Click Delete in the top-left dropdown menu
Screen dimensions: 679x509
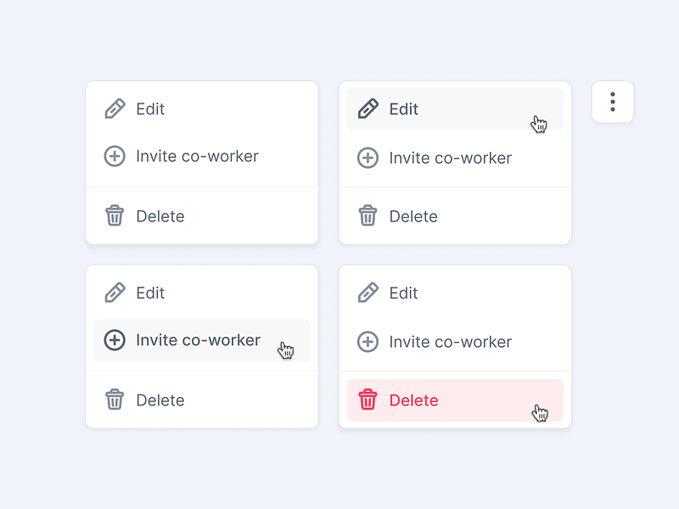tap(161, 216)
